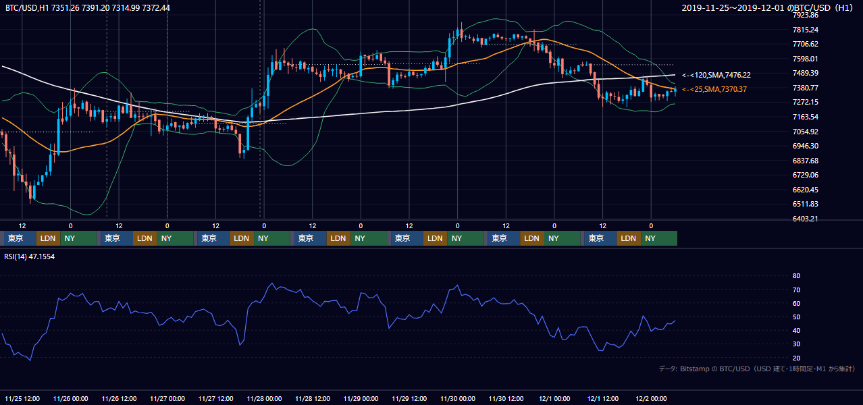Click the BTC/USD,H1 OHLC header text
Image resolution: width=863 pixels, height=405 pixels.
click(88, 7)
